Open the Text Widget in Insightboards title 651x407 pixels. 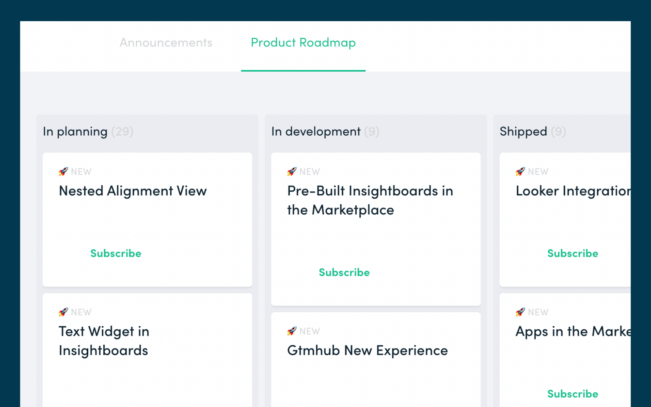tap(104, 341)
